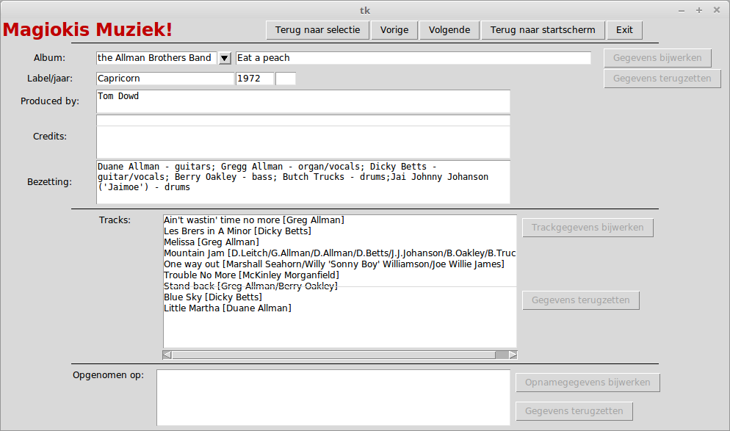Screen dimensions: 730x431
Task: Click the tracks scrollbar right arrow
Action: [513, 355]
